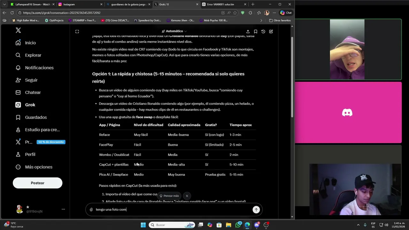
Task: Select the Discord panel in the stream window
Action: [348, 112]
